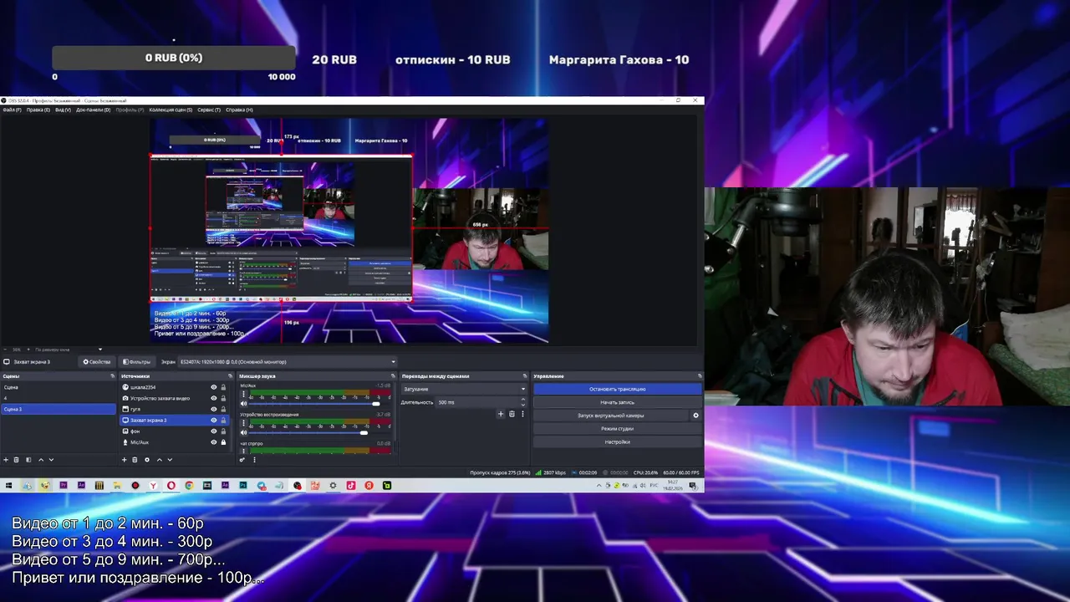Toggle visibility of гугл source
Image resolution: width=1070 pixels, height=602 pixels.
(213, 410)
